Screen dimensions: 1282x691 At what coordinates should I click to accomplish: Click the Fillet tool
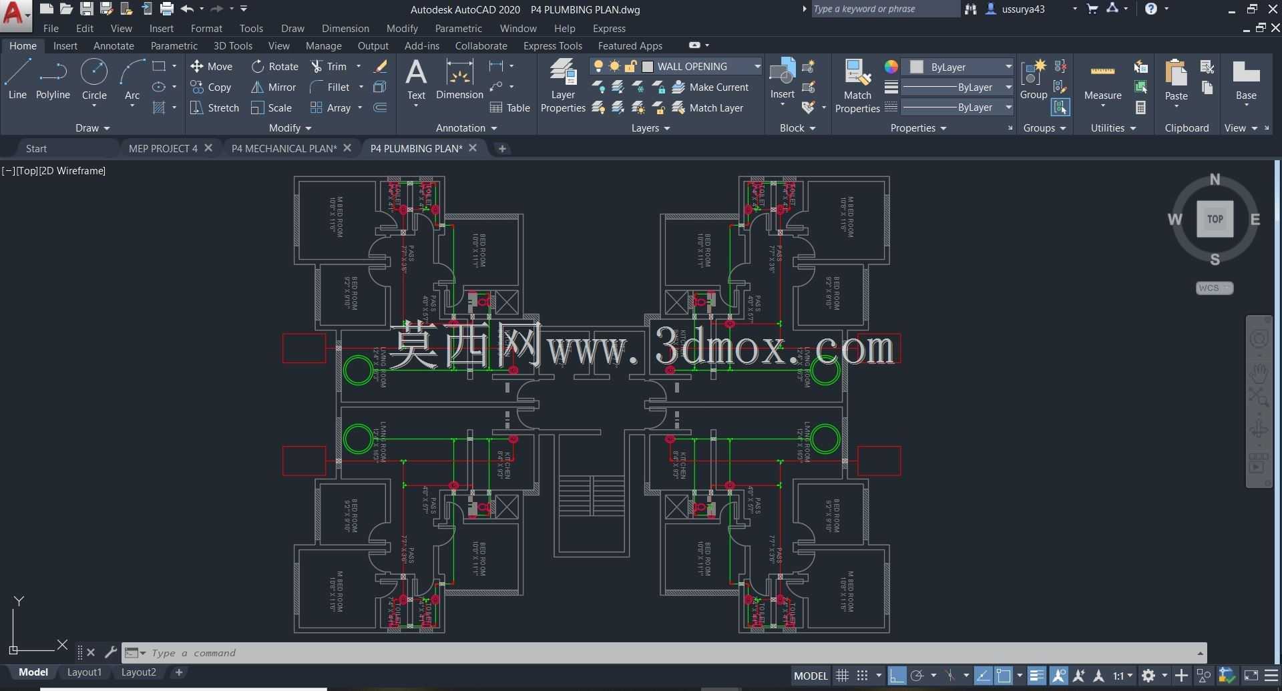(x=330, y=87)
